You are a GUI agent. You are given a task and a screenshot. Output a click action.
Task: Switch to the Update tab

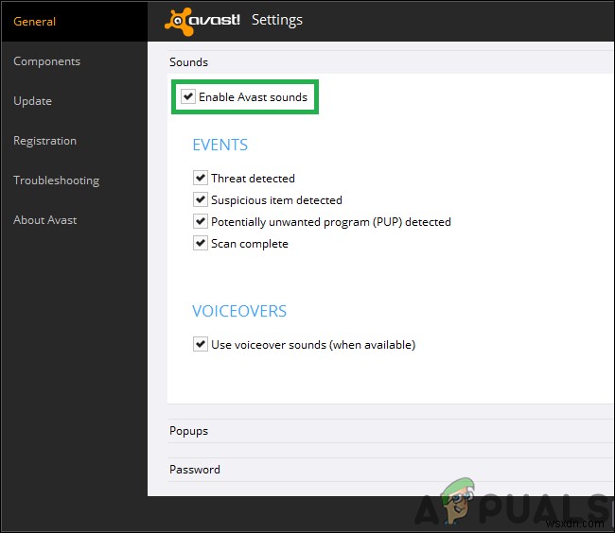tap(32, 101)
